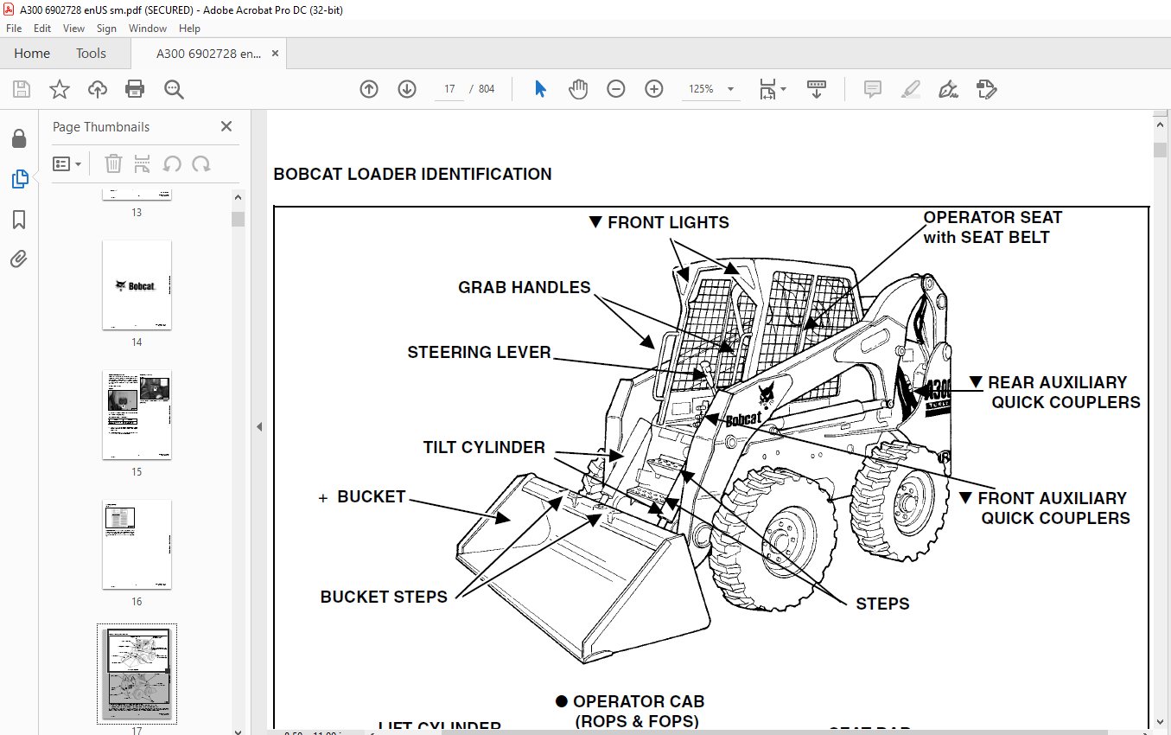Viewport: 1171px width, 735px height.
Task: Open the Find text magnifier
Action: pyautogui.click(x=174, y=89)
